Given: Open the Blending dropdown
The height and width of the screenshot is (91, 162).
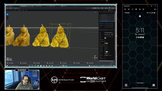Looking at the screenshot, I should tap(108, 55).
